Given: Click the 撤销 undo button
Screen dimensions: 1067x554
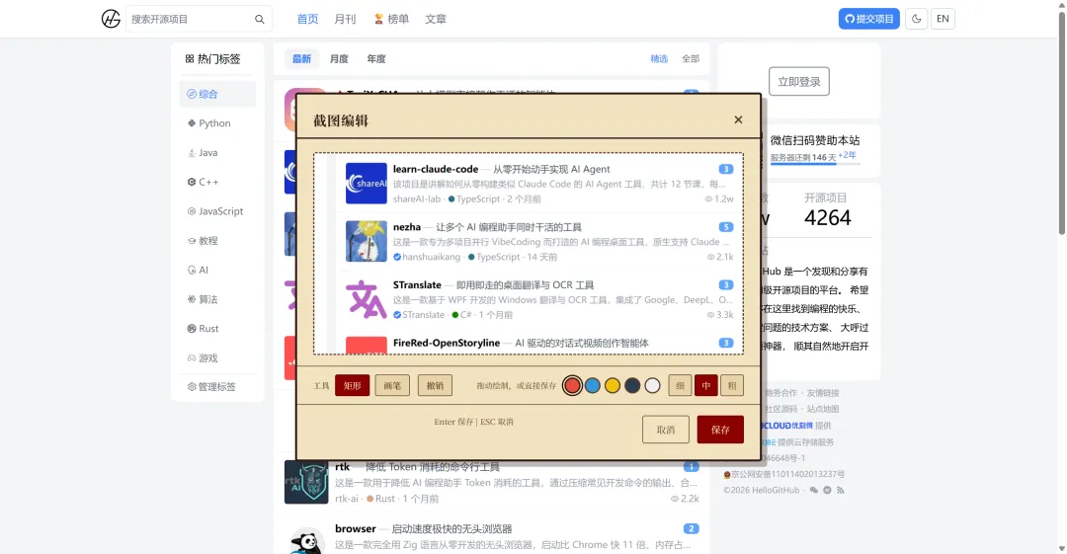Looking at the screenshot, I should click(x=435, y=385).
